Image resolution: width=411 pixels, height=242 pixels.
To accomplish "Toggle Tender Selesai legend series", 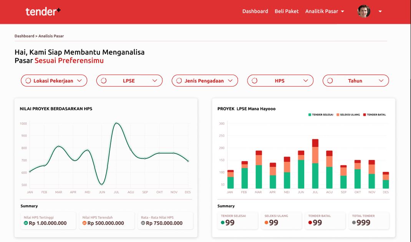I will tap(321, 115).
